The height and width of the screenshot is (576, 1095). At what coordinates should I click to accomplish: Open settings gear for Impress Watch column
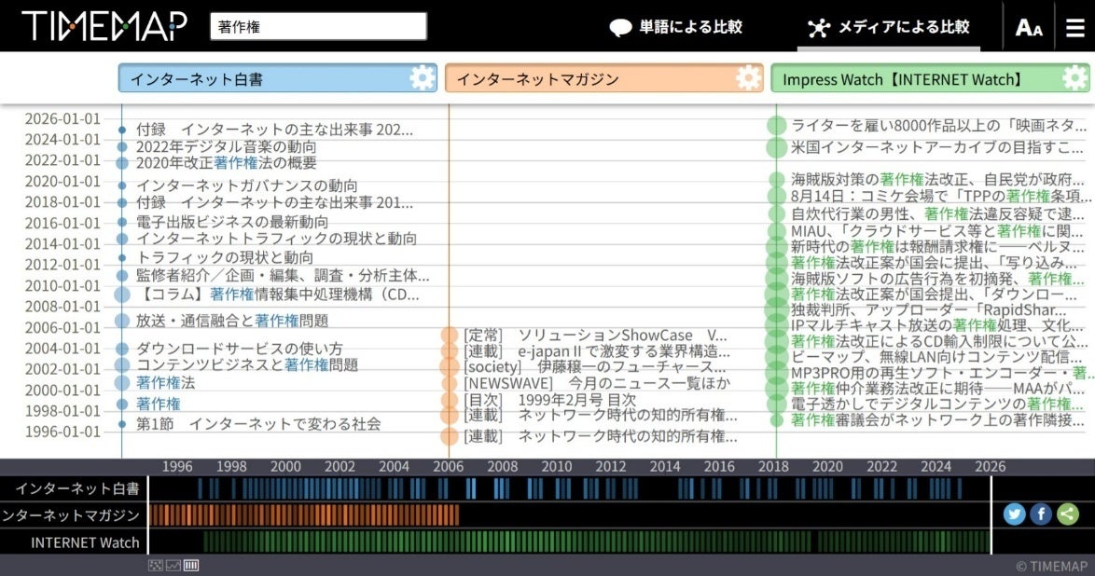[x=1074, y=77]
